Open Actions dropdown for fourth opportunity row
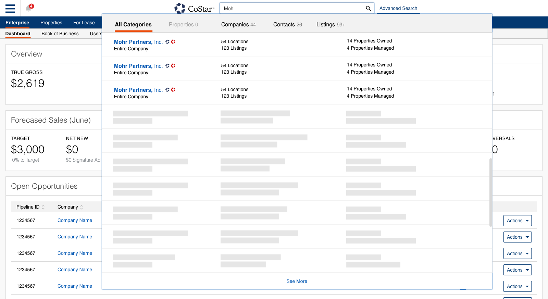 tap(518, 270)
